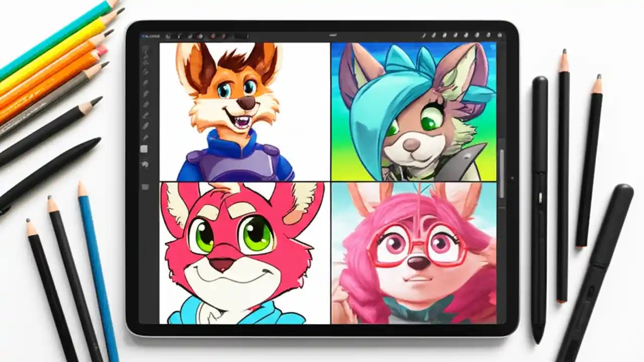Activate the Selection tool icon
The height and width of the screenshot is (362, 644).
(x=189, y=36)
